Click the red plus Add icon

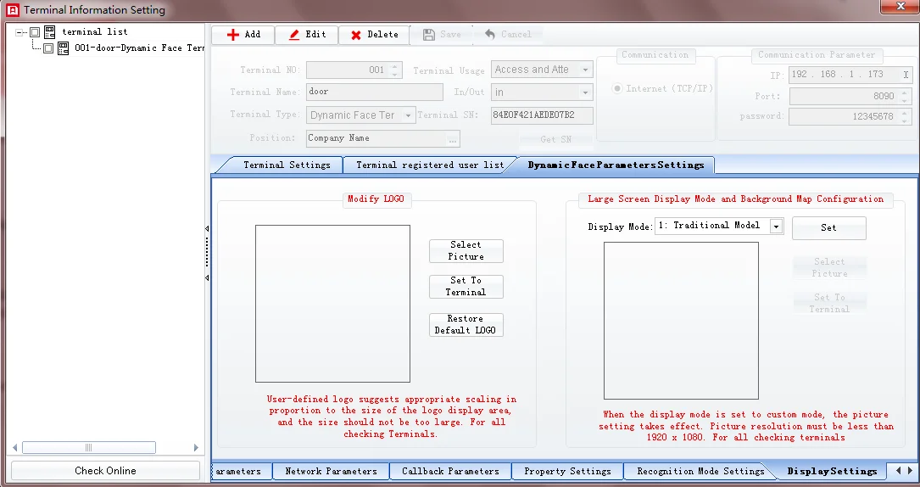click(x=233, y=35)
